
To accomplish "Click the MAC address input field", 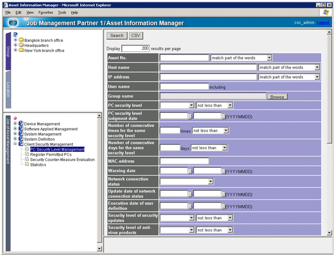I will click(x=184, y=161).
